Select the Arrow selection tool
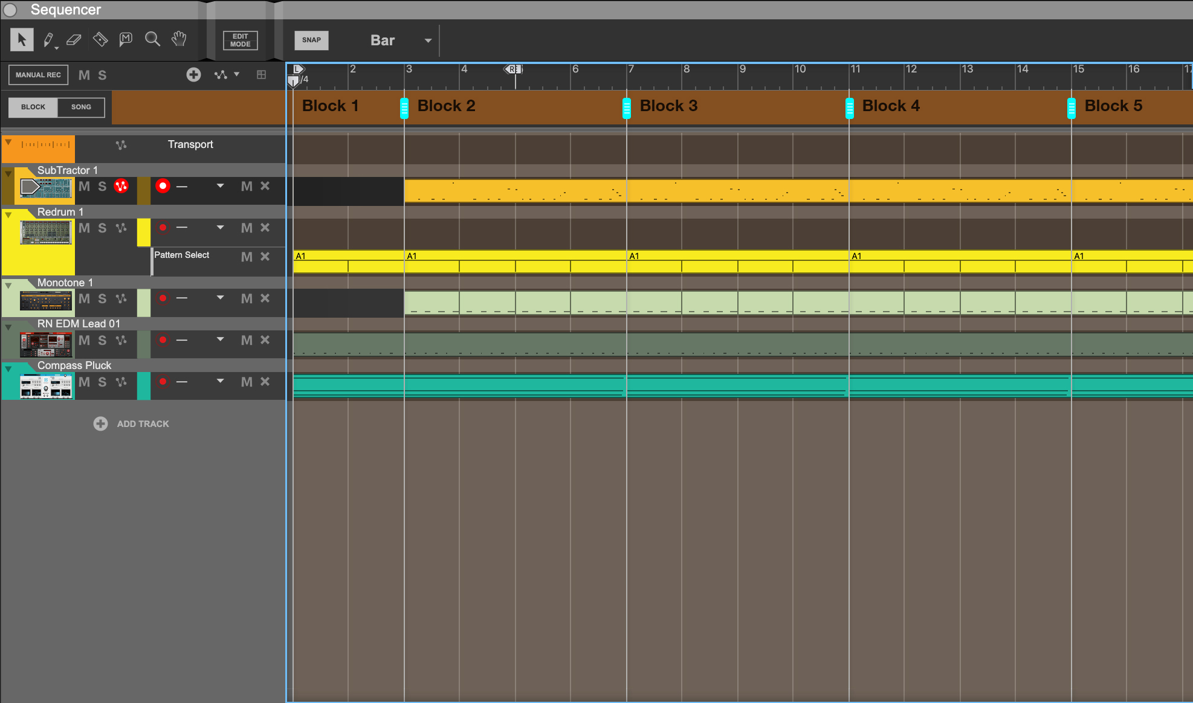 [x=22, y=40]
